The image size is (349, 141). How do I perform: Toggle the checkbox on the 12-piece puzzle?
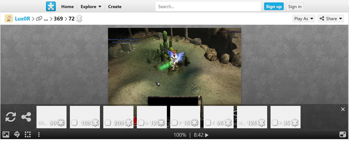click(141, 123)
